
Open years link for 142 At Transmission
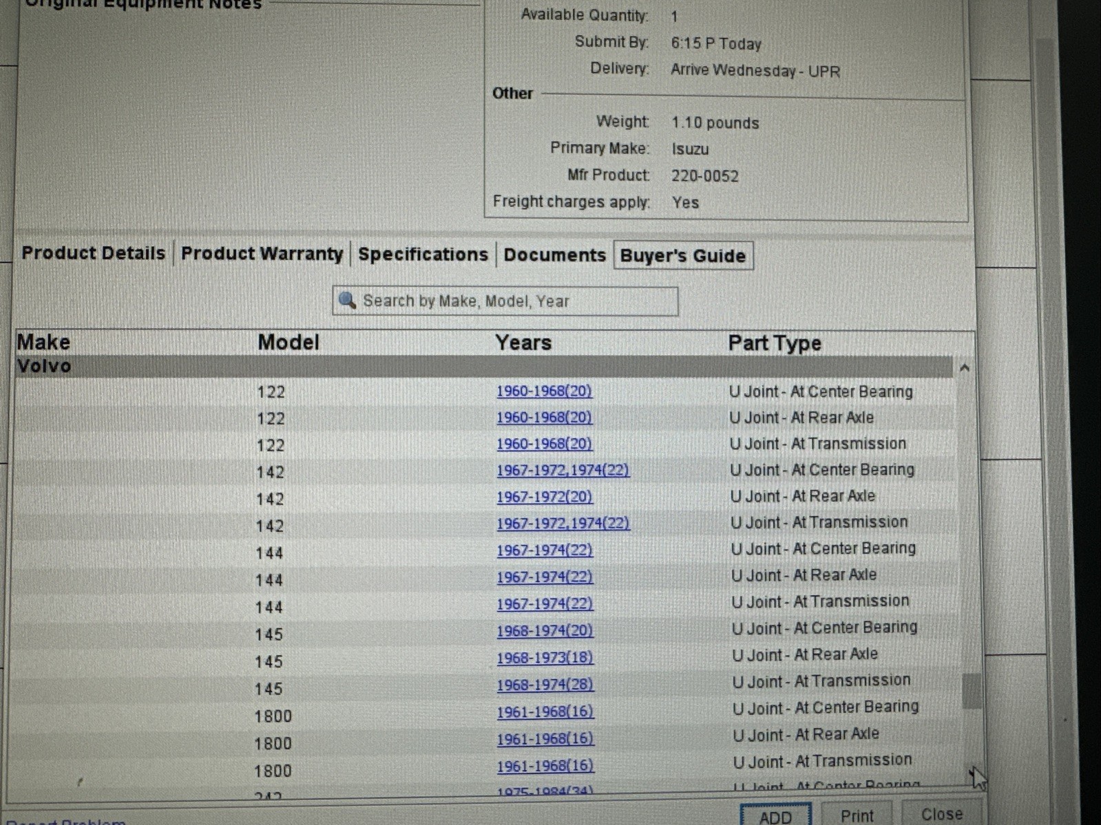point(563,523)
